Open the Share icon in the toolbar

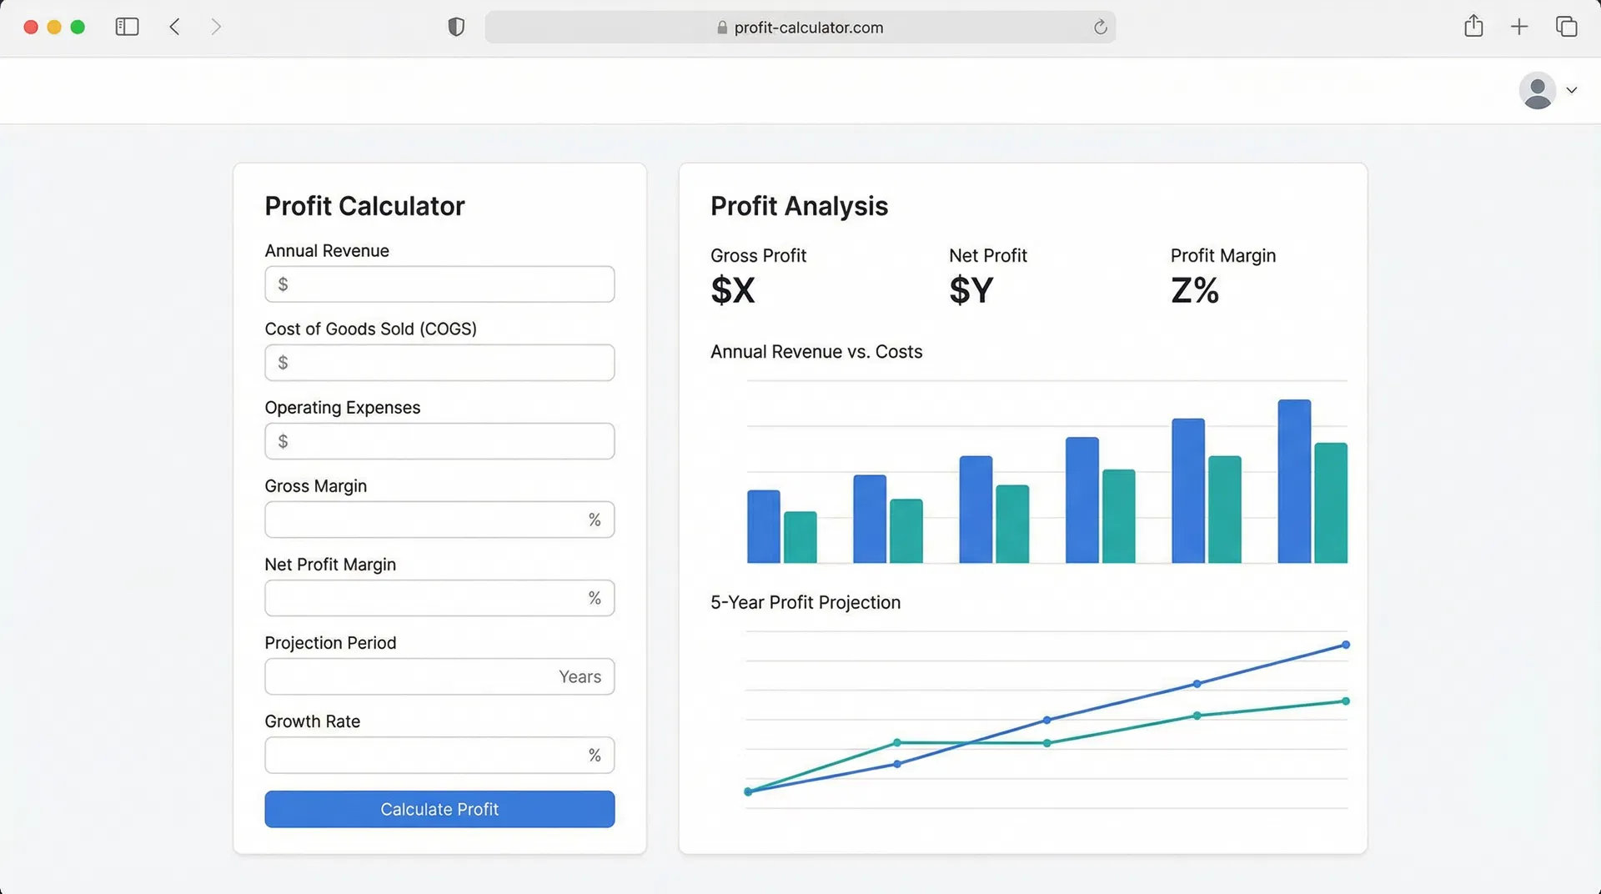(1473, 27)
